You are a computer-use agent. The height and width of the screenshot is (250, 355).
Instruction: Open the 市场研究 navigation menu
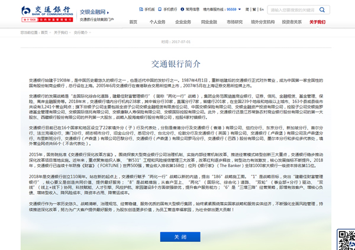tap(234, 22)
